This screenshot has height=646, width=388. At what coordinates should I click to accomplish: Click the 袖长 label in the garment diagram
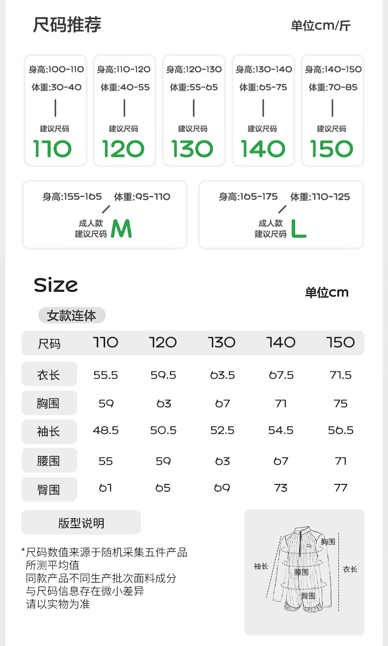coord(261,566)
